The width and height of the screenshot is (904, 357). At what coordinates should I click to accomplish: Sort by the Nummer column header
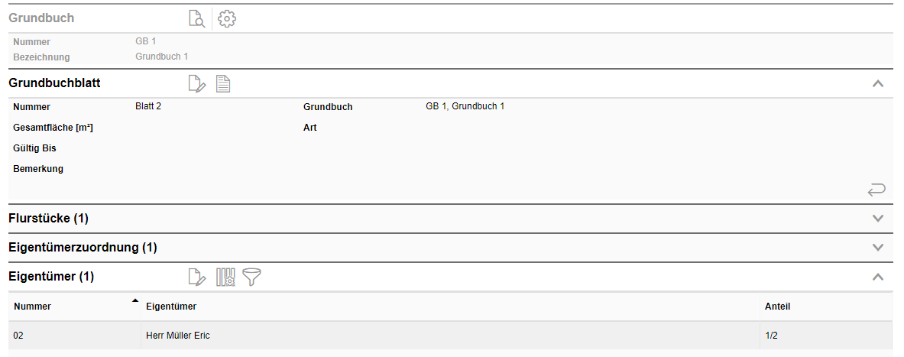(33, 307)
